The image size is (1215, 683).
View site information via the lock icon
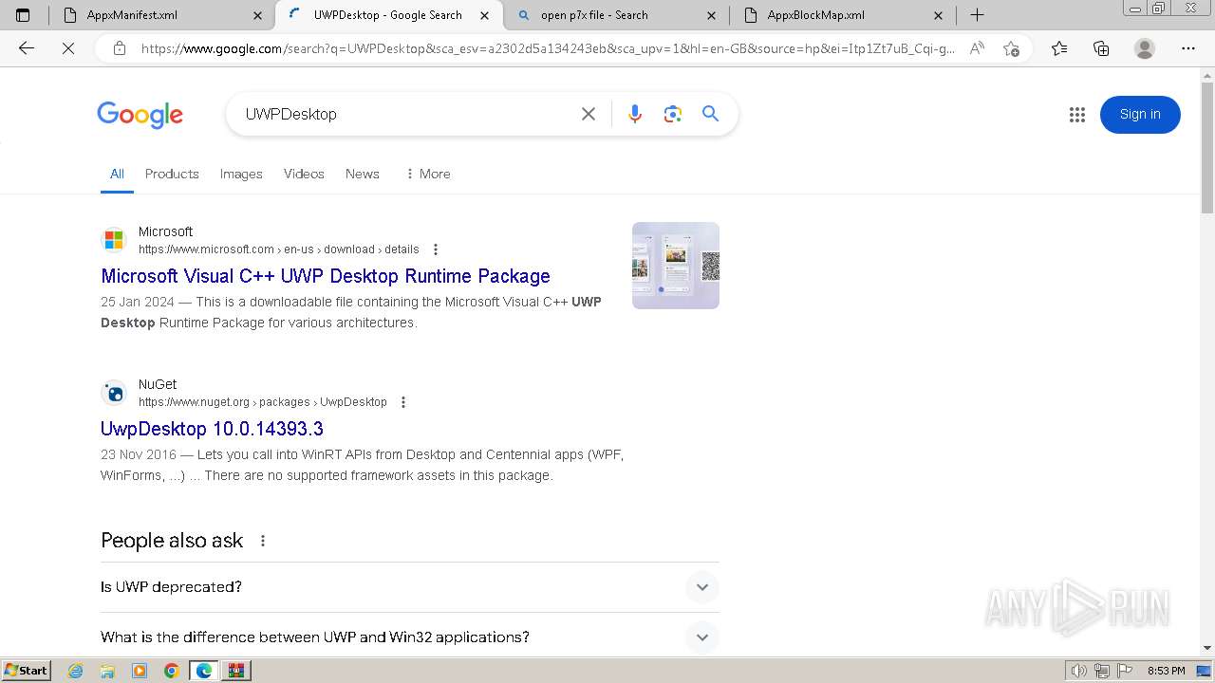click(x=120, y=48)
